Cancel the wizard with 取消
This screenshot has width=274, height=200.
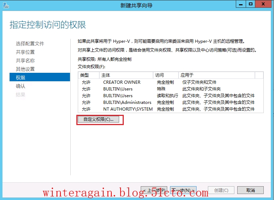pyautogui.click(x=250, y=190)
